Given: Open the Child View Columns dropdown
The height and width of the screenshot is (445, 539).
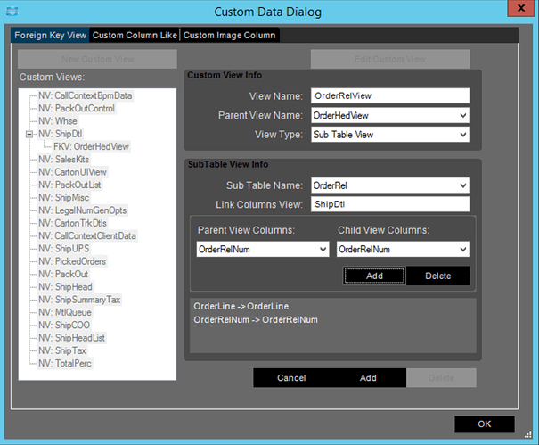Looking at the screenshot, I should click(x=403, y=249).
